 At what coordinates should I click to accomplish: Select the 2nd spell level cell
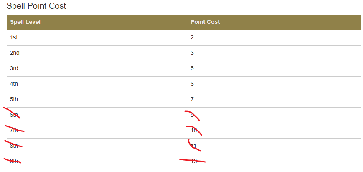[15, 53]
